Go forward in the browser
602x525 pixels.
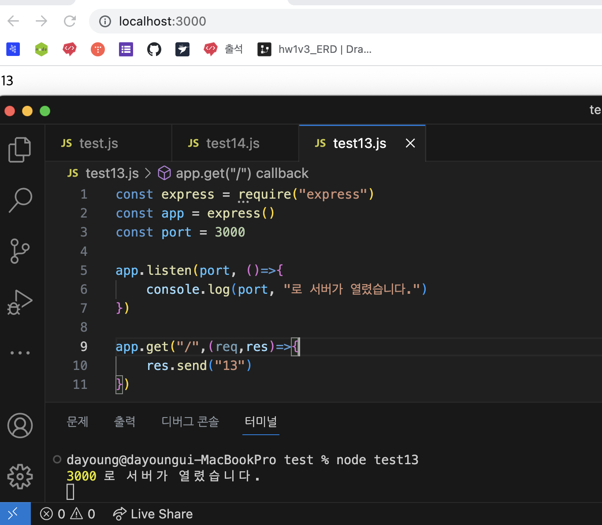coord(41,21)
